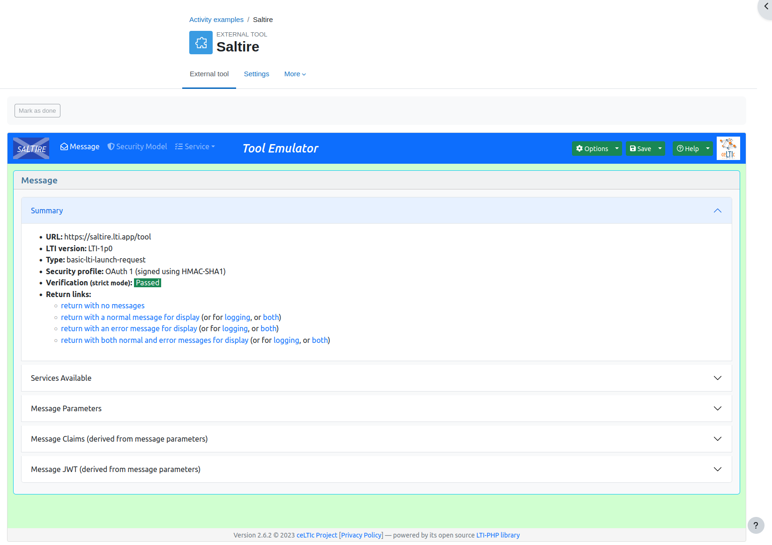
Task: Open the drawer arrow at the top right
Action: 766,7
